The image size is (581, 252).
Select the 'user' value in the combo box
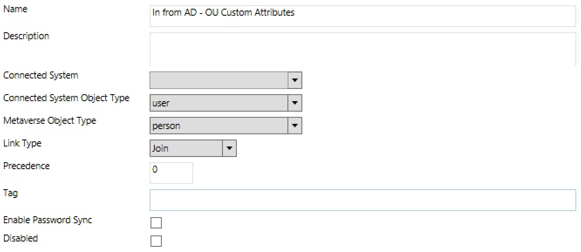(x=219, y=103)
